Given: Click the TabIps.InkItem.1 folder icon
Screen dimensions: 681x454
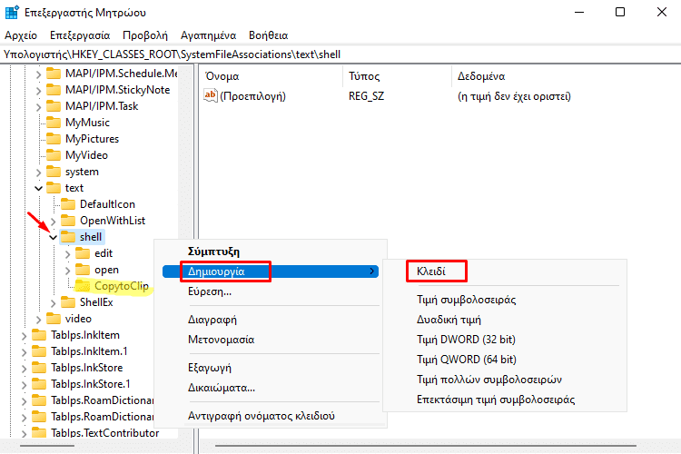Looking at the screenshot, I should tap(39, 351).
